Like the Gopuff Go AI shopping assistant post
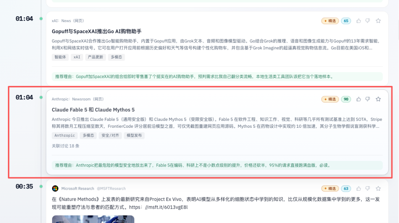Image resolution: width=399 pixels, height=223 pixels. pyautogui.click(x=358, y=21)
